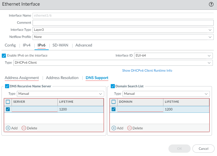Image resolution: width=217 pixels, height=156 pixels.
Task: Open the Interface ID EUI-64 dropdown
Action: coord(173,55)
